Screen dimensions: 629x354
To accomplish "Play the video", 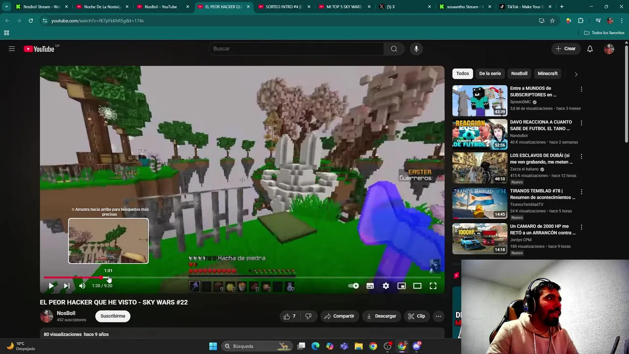I will pyautogui.click(x=51, y=286).
